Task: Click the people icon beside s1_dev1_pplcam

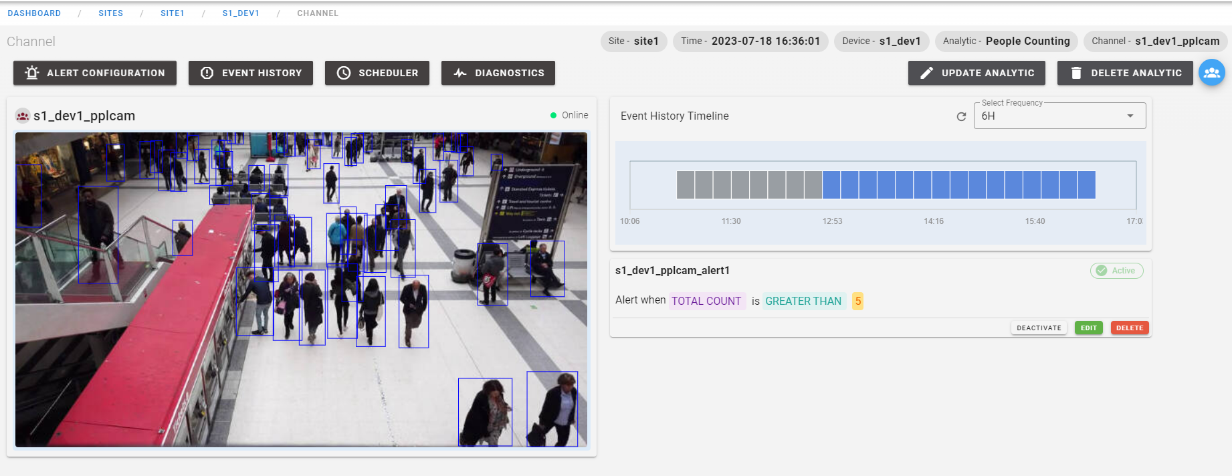Action: [x=23, y=116]
